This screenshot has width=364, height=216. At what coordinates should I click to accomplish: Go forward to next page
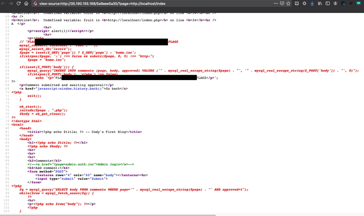[x=11, y=4]
